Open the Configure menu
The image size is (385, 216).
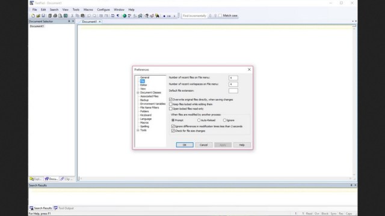click(x=103, y=10)
